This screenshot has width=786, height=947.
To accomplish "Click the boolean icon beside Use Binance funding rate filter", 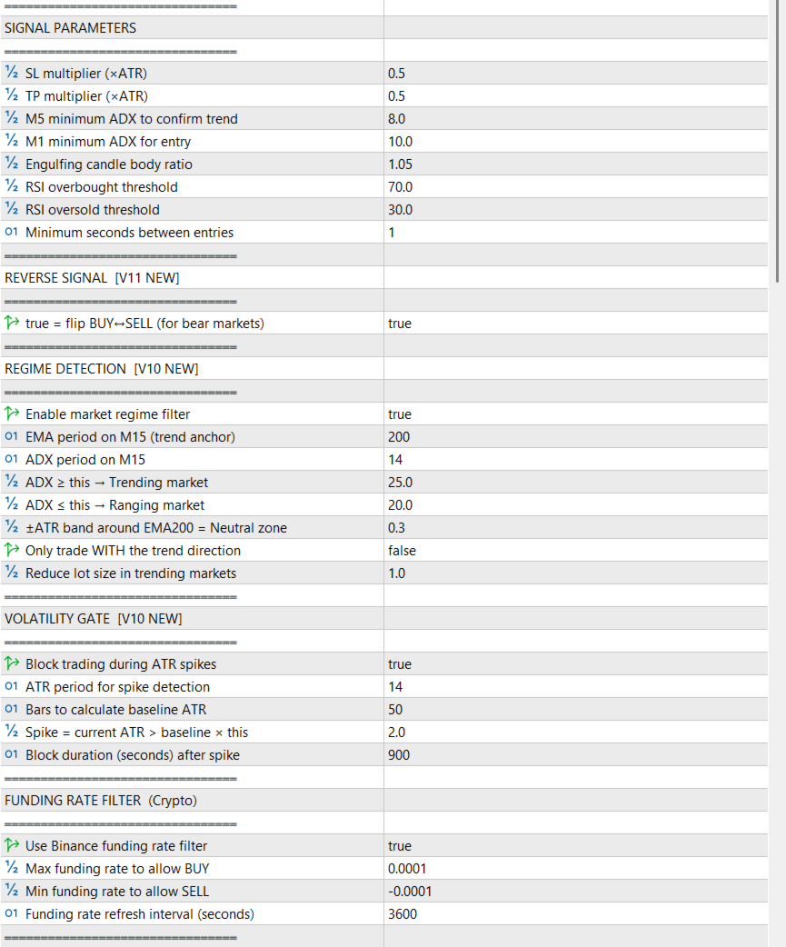I will (x=12, y=846).
